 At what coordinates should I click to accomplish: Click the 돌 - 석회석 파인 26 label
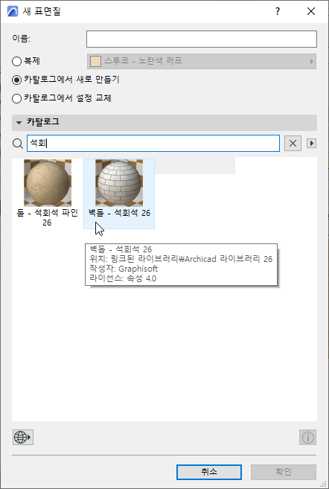pos(47,217)
